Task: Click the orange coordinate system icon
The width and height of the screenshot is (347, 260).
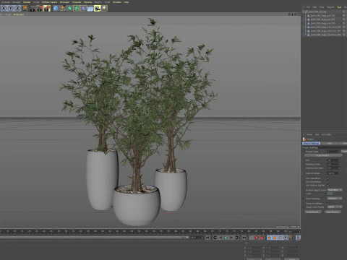Action: [25, 9]
